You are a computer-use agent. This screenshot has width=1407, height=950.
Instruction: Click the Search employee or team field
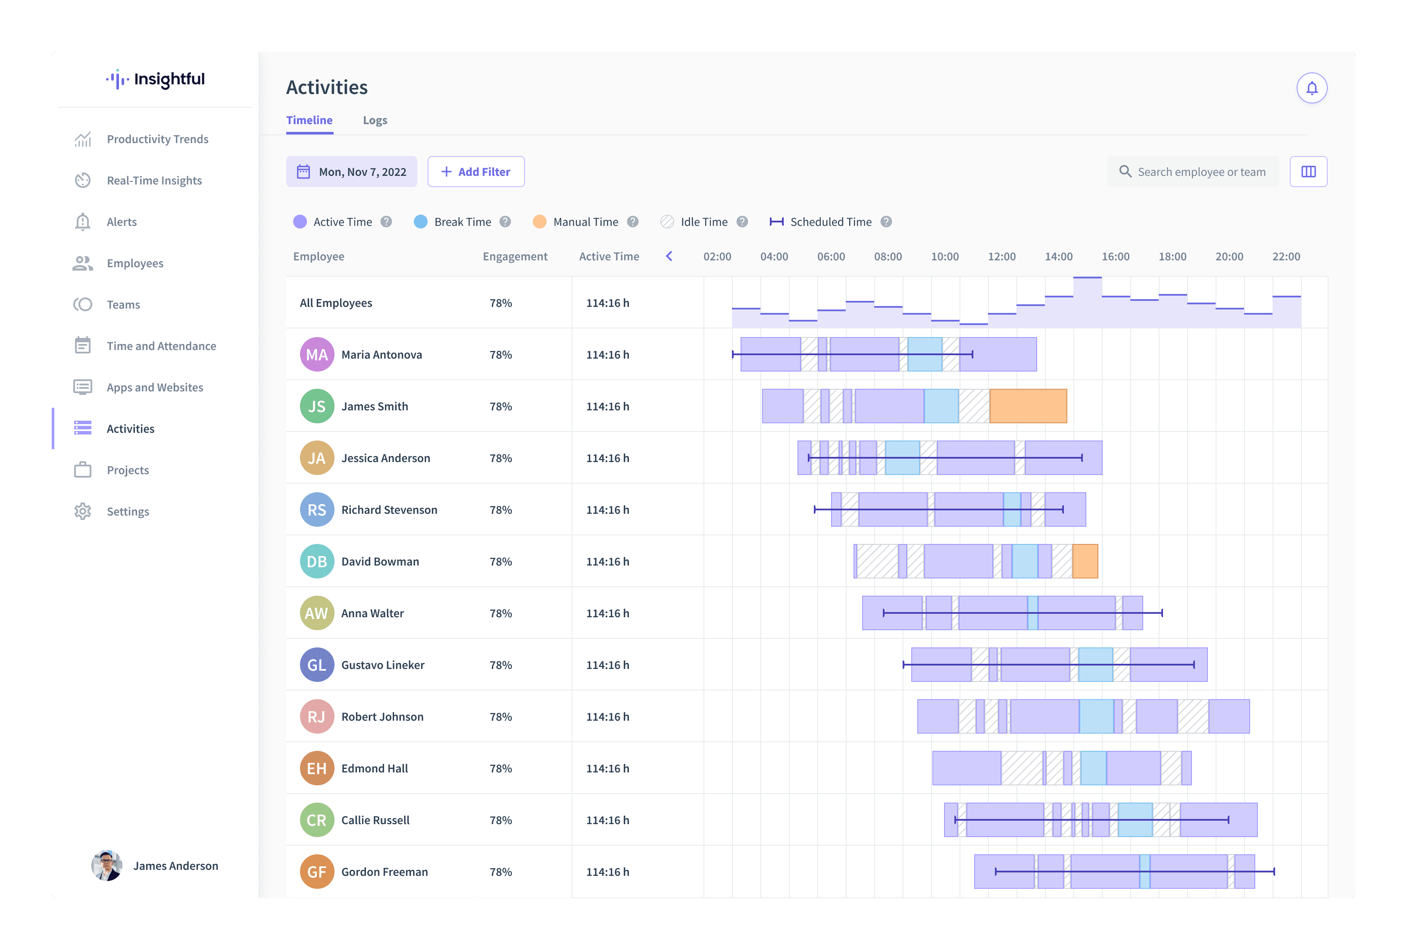click(x=1201, y=172)
